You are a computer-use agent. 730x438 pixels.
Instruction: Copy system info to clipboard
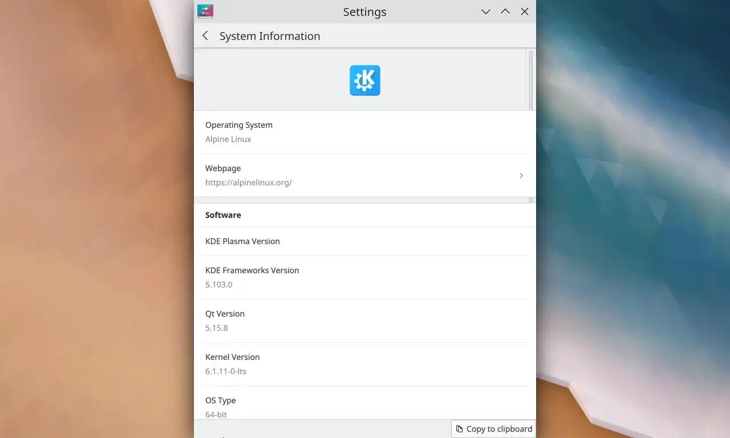pyautogui.click(x=493, y=429)
